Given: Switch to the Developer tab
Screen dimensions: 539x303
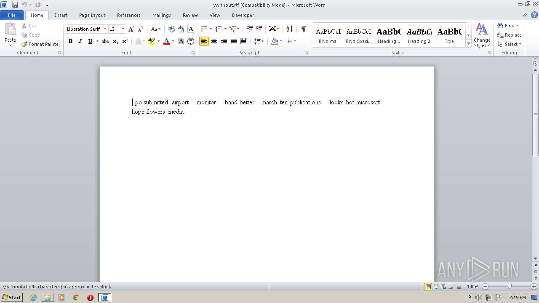Looking at the screenshot, I should tap(243, 15).
